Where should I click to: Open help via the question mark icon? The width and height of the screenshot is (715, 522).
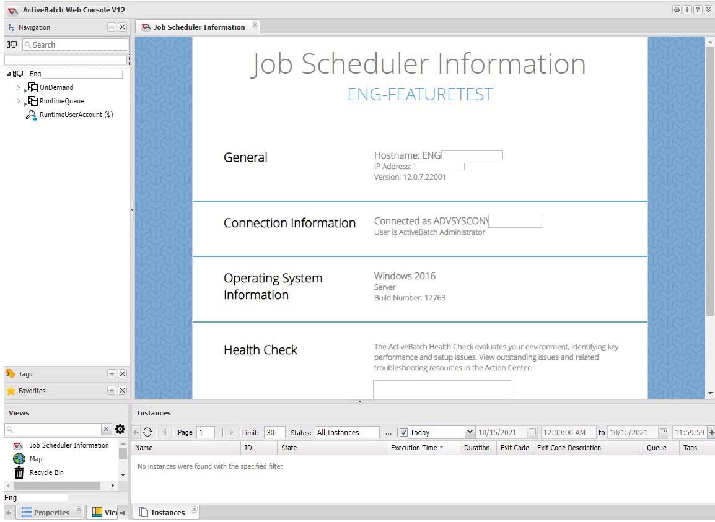click(x=698, y=9)
